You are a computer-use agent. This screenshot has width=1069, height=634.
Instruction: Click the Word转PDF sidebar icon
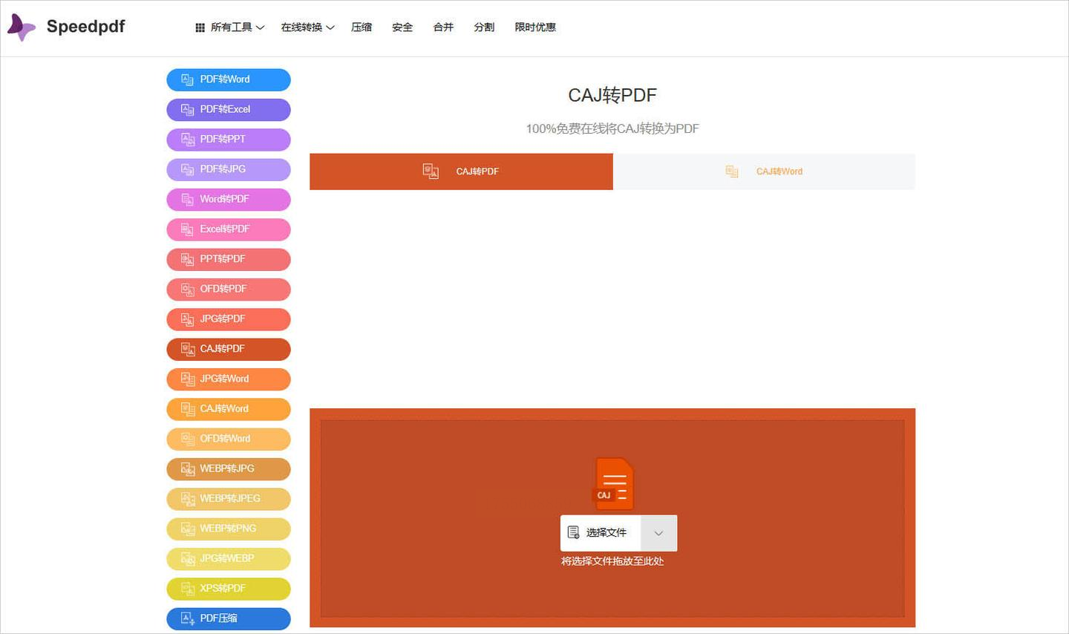coord(188,200)
